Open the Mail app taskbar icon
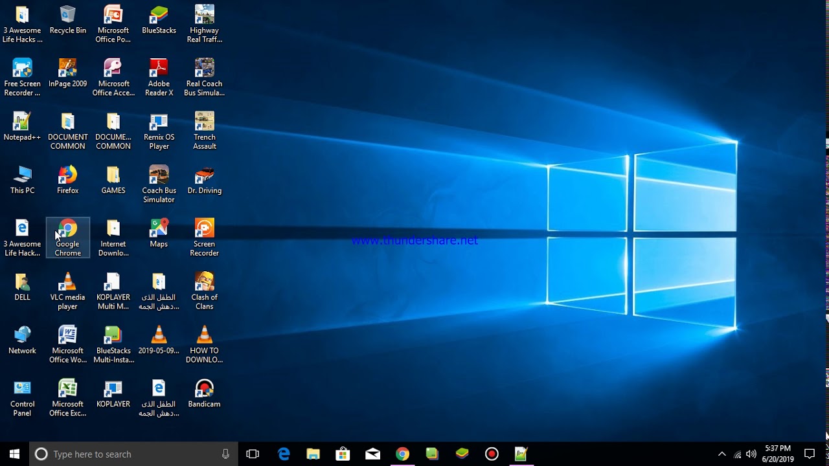This screenshot has width=829, height=466. pyautogui.click(x=372, y=454)
